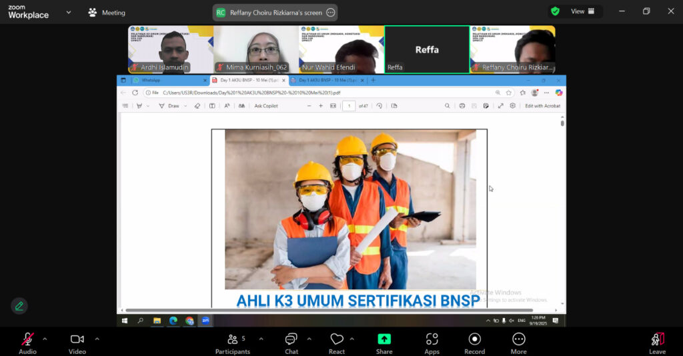Select Mima Kurniasih's video thumbnail

[x=256, y=49]
